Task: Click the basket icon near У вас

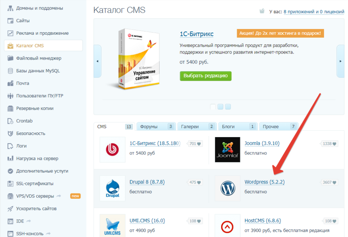Action: tap(262, 11)
